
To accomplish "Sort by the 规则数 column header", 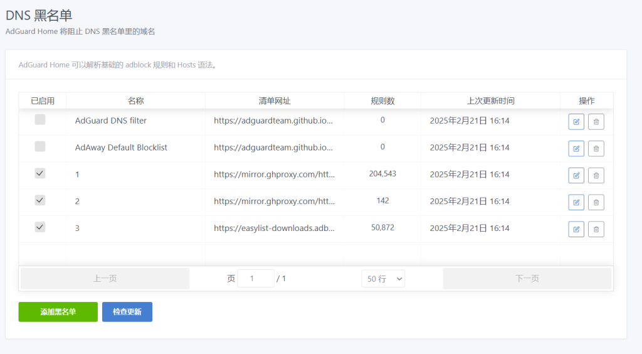I will point(383,101).
